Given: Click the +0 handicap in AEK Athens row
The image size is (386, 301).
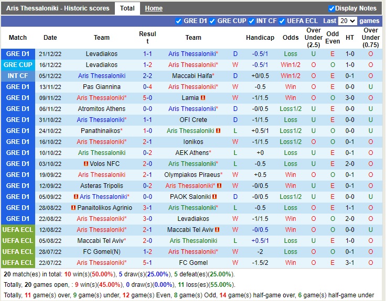Looking at the screenshot, I should (x=260, y=152).
